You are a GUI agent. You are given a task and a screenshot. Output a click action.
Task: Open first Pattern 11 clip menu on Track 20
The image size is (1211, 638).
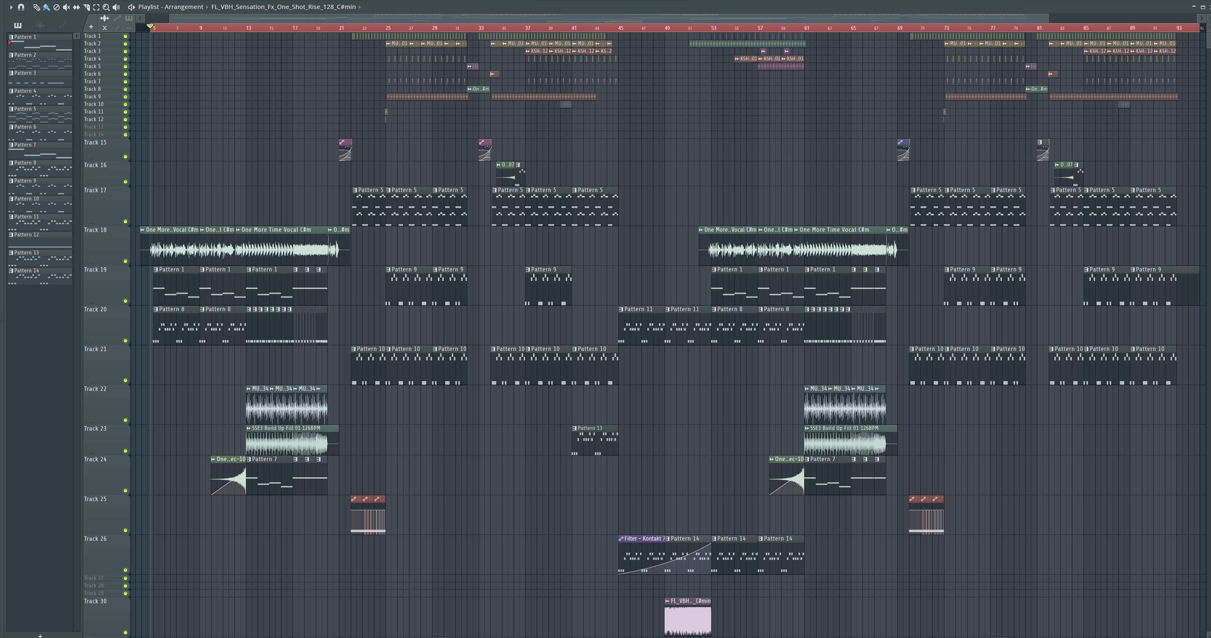click(621, 309)
